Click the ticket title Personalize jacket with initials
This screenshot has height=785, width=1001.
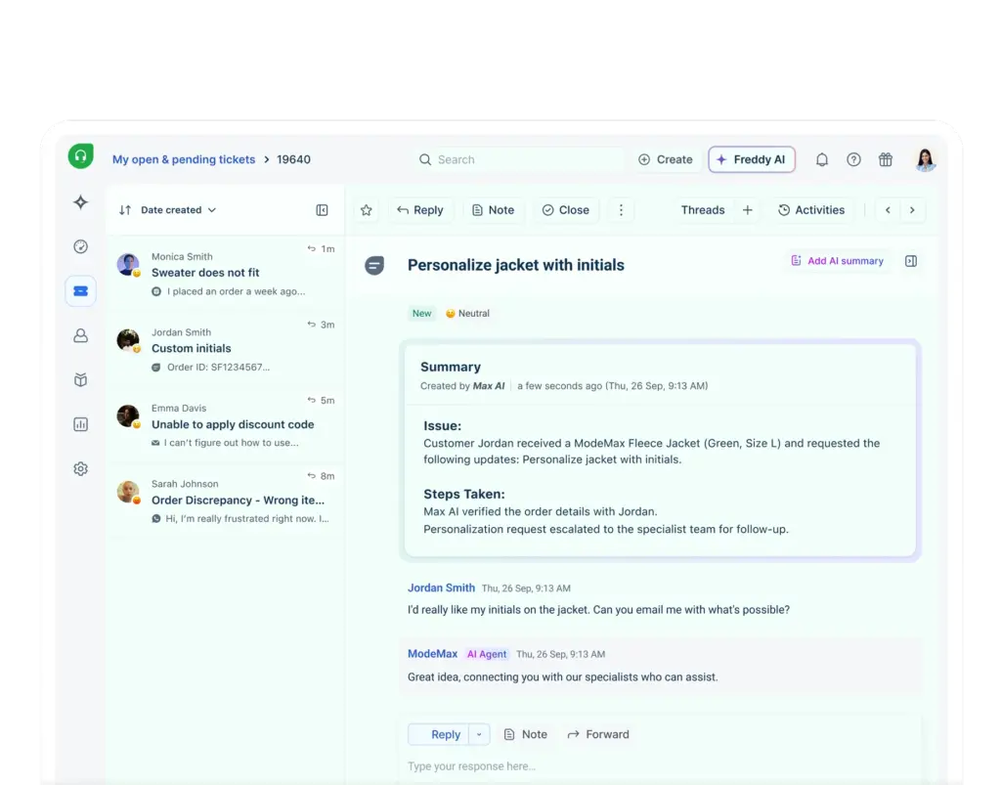tap(516, 265)
